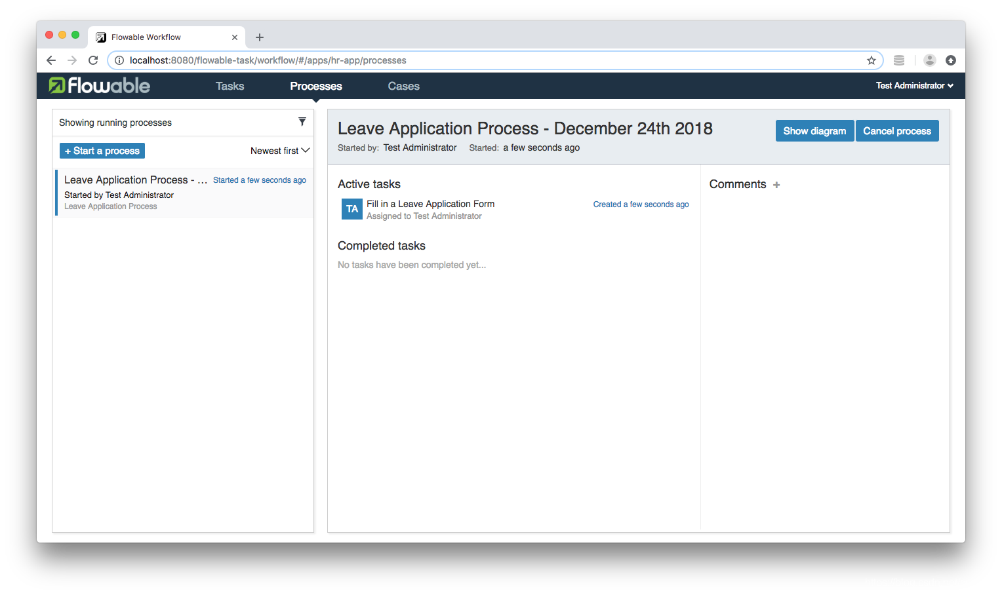
Task: Select Leave Application Process in process list
Action: (x=185, y=192)
